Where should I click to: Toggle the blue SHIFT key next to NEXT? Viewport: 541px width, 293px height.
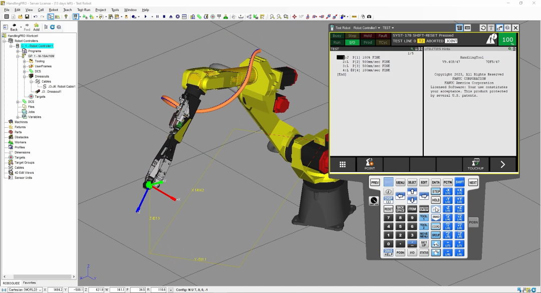[x=459, y=182]
